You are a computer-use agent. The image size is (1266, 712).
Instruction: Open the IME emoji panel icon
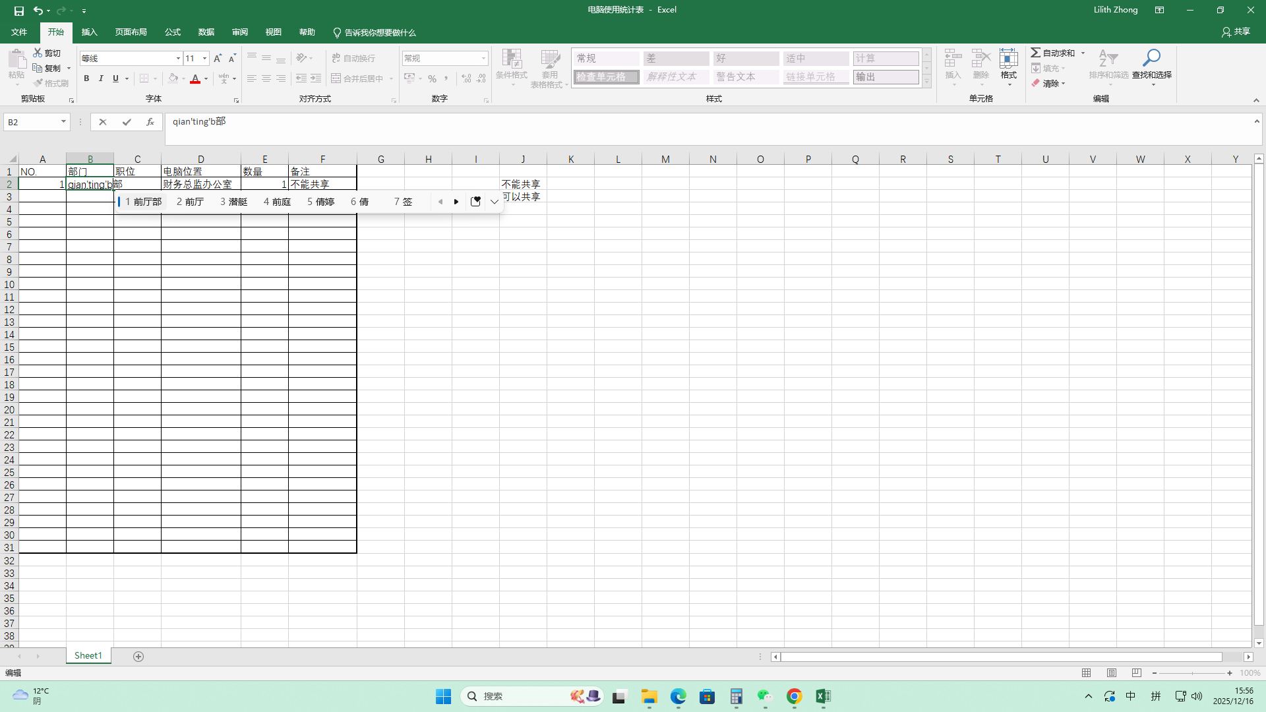[x=475, y=202]
